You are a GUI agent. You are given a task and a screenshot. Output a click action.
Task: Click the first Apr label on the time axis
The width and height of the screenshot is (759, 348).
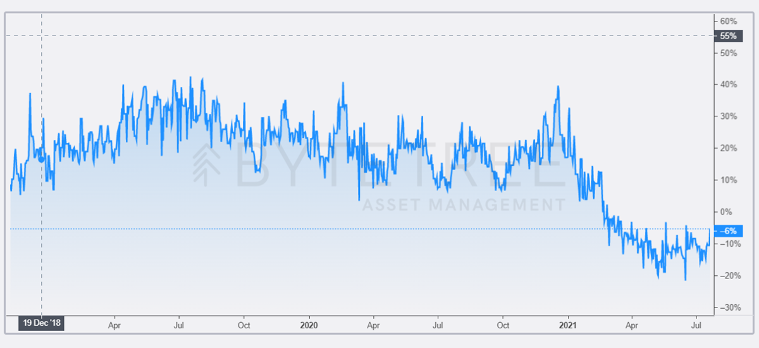pos(114,325)
